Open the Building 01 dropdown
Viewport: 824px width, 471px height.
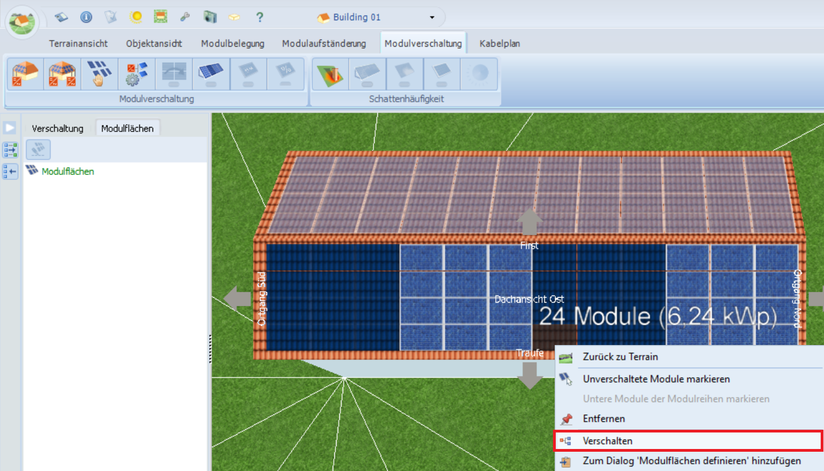pos(432,17)
